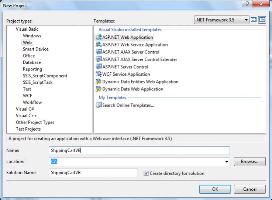Click the WCF Service Application template icon

99,74
